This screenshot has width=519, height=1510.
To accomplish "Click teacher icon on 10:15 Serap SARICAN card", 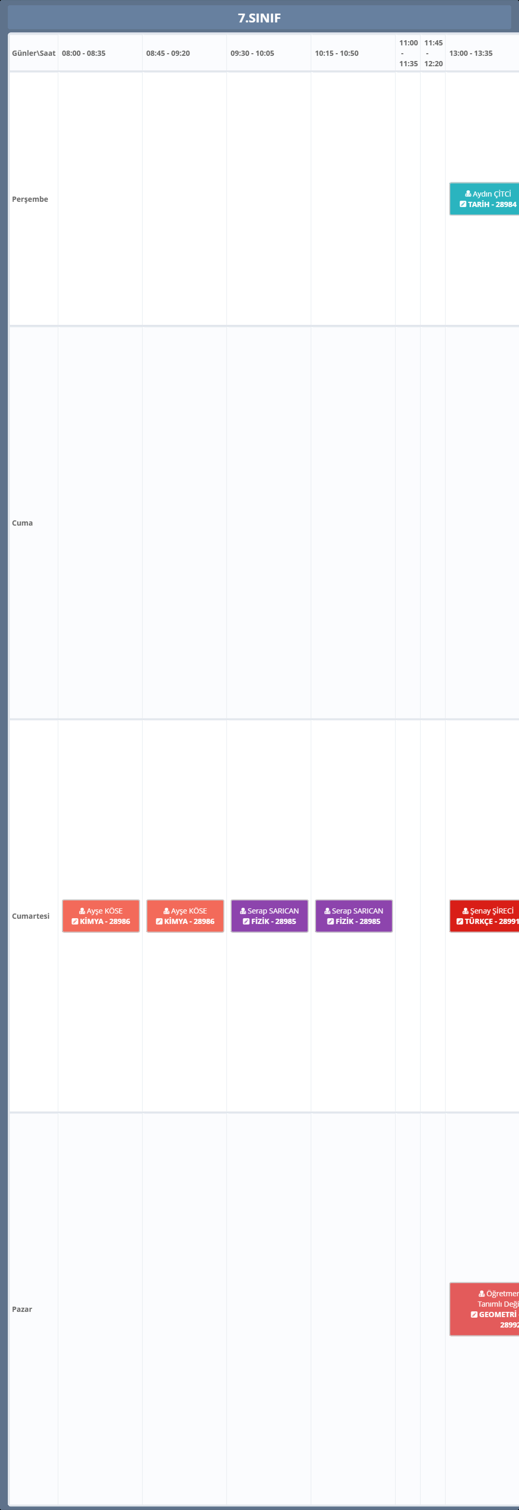I will tap(327, 911).
